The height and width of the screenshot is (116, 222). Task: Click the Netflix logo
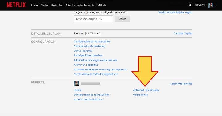tap(16, 5)
